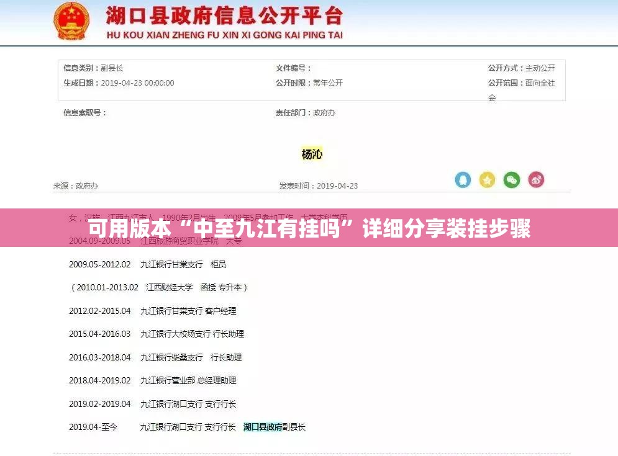Screen dimensions: 618x456
Task: Share via the red Weibo icon
Action: (x=536, y=180)
